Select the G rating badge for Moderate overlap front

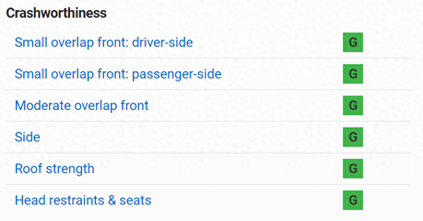pos(353,106)
